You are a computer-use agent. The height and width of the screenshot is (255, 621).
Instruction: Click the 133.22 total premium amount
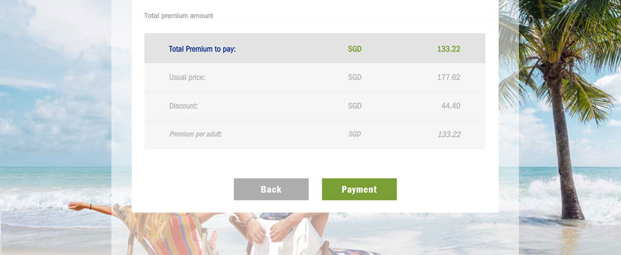449,49
